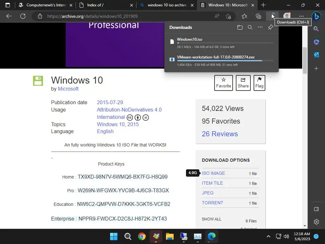
Task: Click the Home product key text
Action: tap(123, 177)
